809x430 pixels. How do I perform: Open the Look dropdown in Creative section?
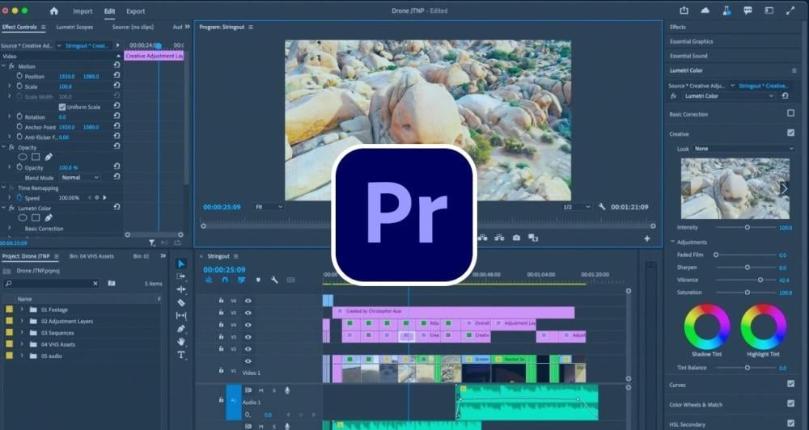point(743,149)
